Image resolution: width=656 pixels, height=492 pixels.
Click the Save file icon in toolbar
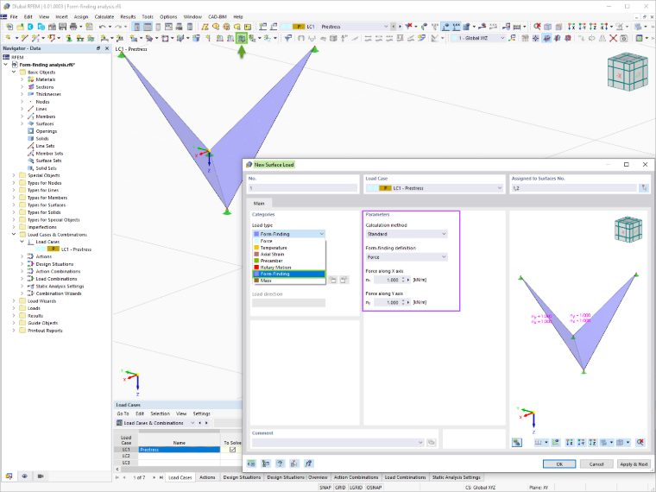click(62, 27)
